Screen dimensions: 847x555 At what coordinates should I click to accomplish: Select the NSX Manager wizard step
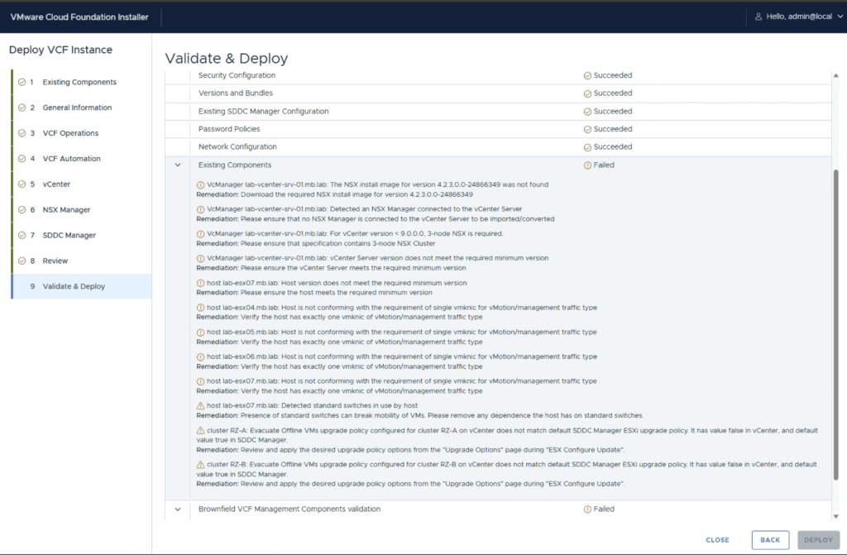point(66,210)
